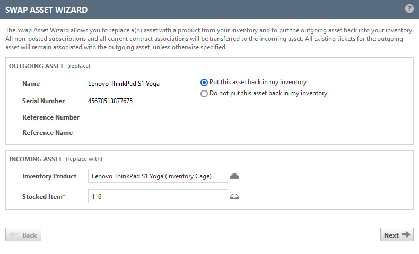Click the Name field label
Viewport: 419px width, 254px height.
tap(31, 84)
